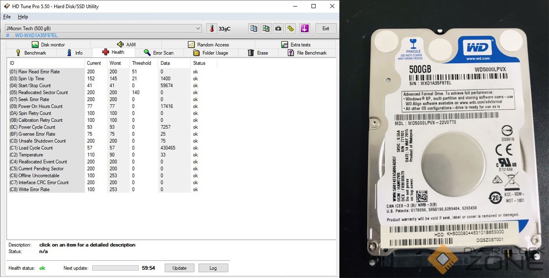Screen dimensions: 549x278
Task: Click the Threshold column header
Action: coord(144,63)
